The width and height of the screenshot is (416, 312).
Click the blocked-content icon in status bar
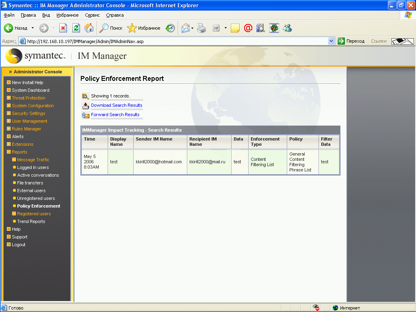tap(316, 308)
